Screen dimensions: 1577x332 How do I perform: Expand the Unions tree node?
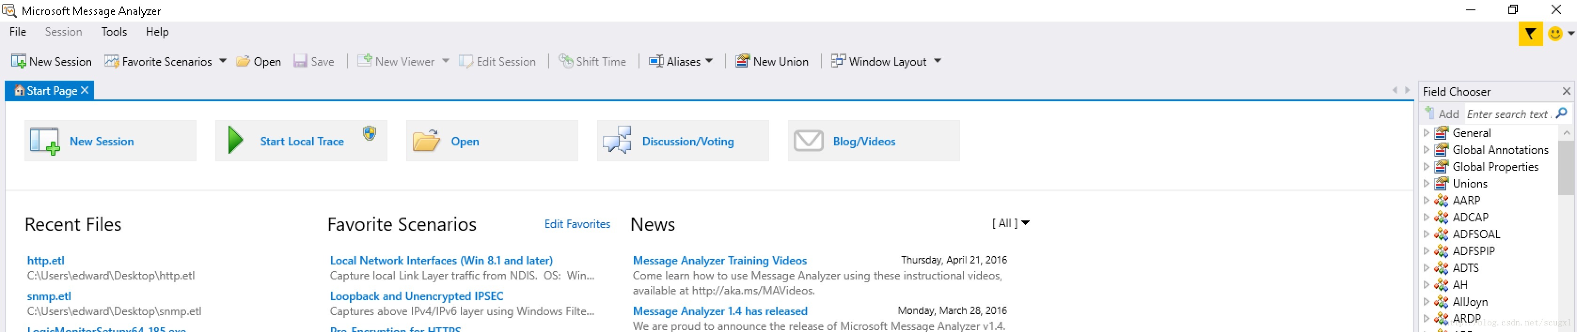[x=1427, y=183]
